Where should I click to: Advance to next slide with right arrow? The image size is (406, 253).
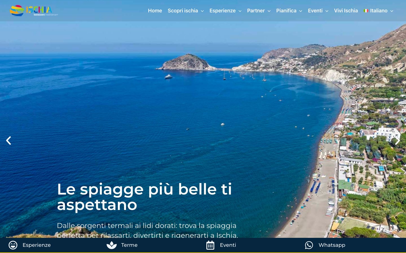tap(397, 141)
